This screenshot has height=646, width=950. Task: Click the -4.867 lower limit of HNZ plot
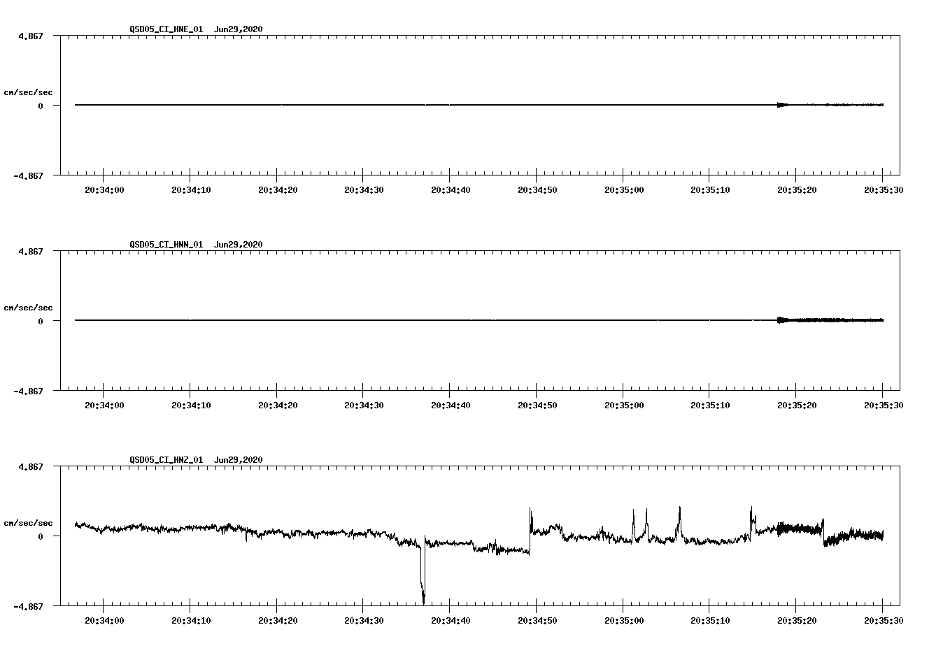pyautogui.click(x=29, y=606)
